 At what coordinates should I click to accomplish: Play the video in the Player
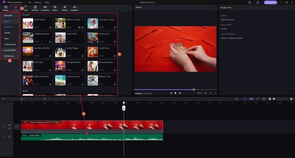176,93
